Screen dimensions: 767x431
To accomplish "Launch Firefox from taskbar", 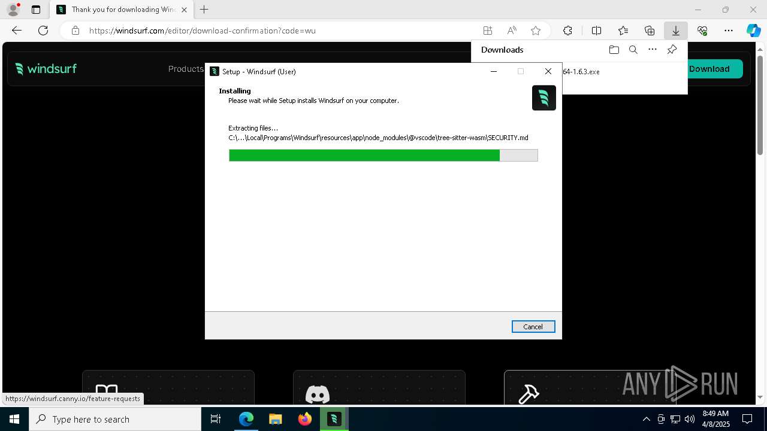I will tap(304, 419).
